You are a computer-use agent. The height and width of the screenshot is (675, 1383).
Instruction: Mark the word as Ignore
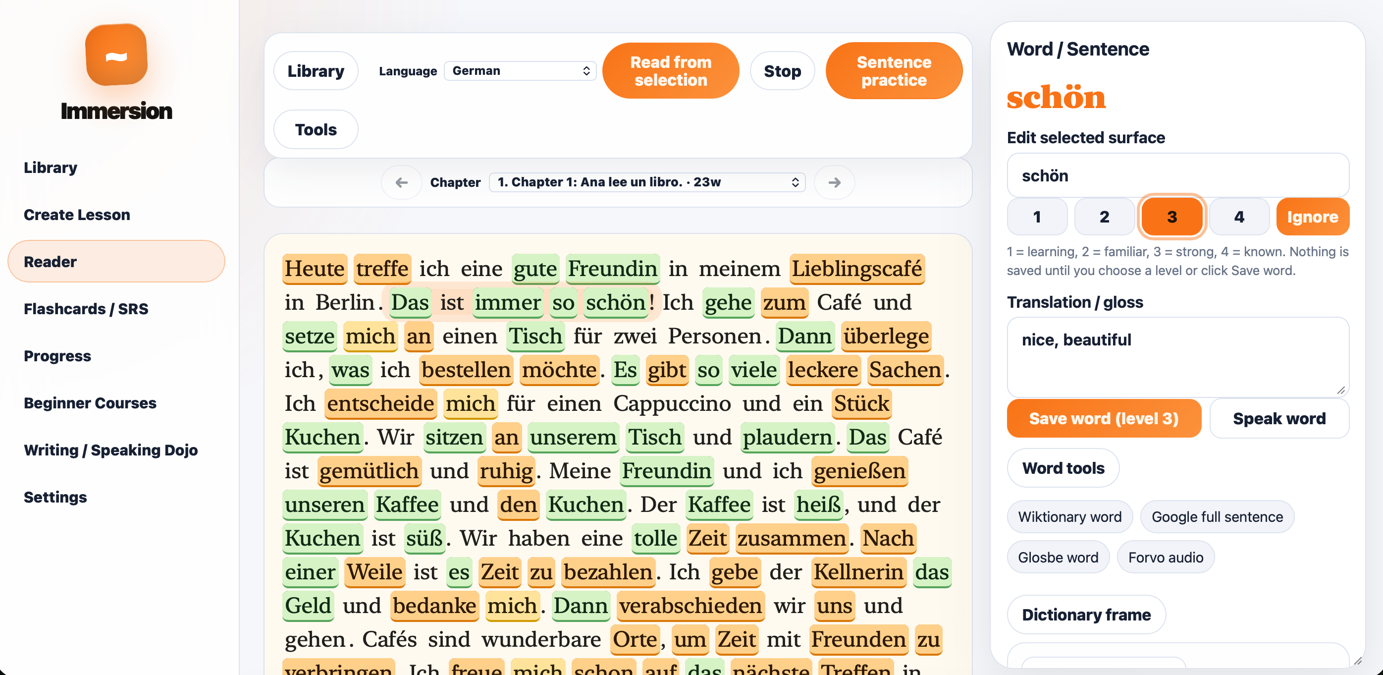point(1312,217)
